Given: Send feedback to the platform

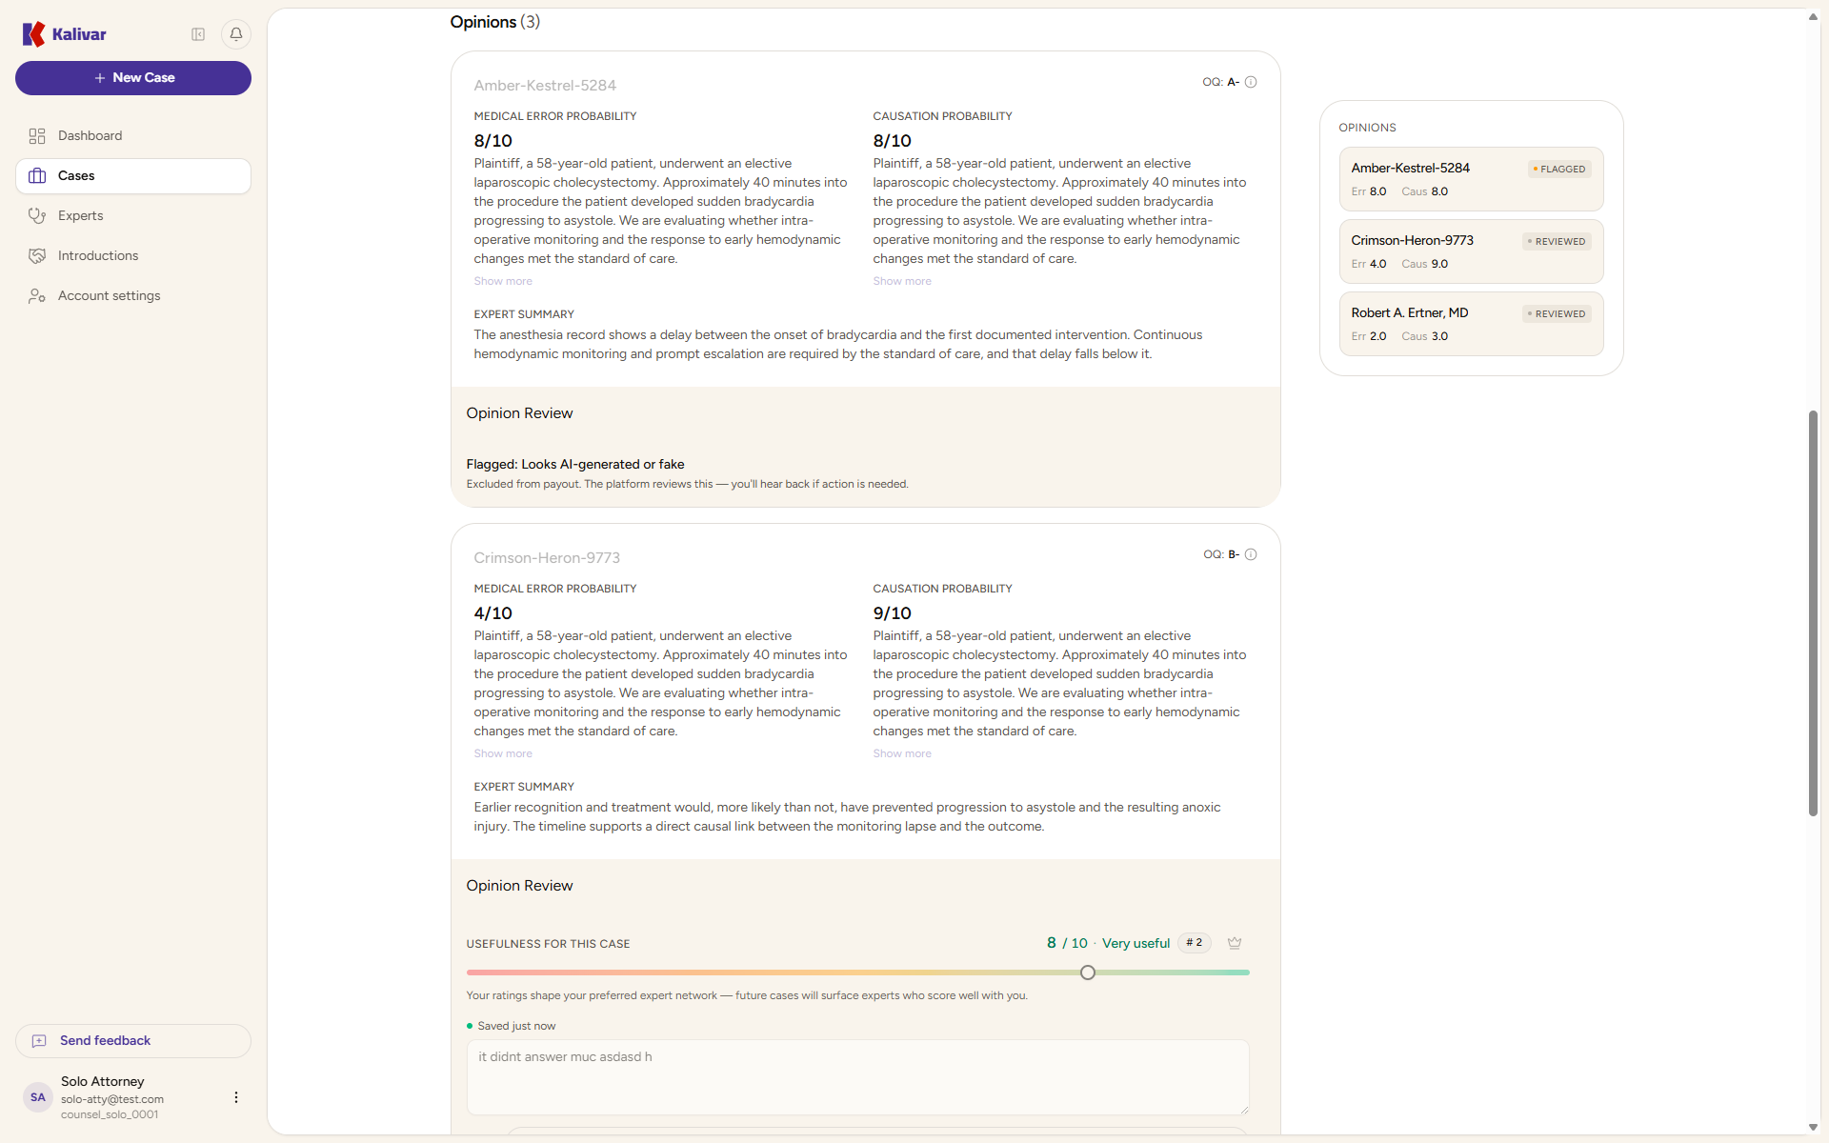Looking at the screenshot, I should point(133,1041).
